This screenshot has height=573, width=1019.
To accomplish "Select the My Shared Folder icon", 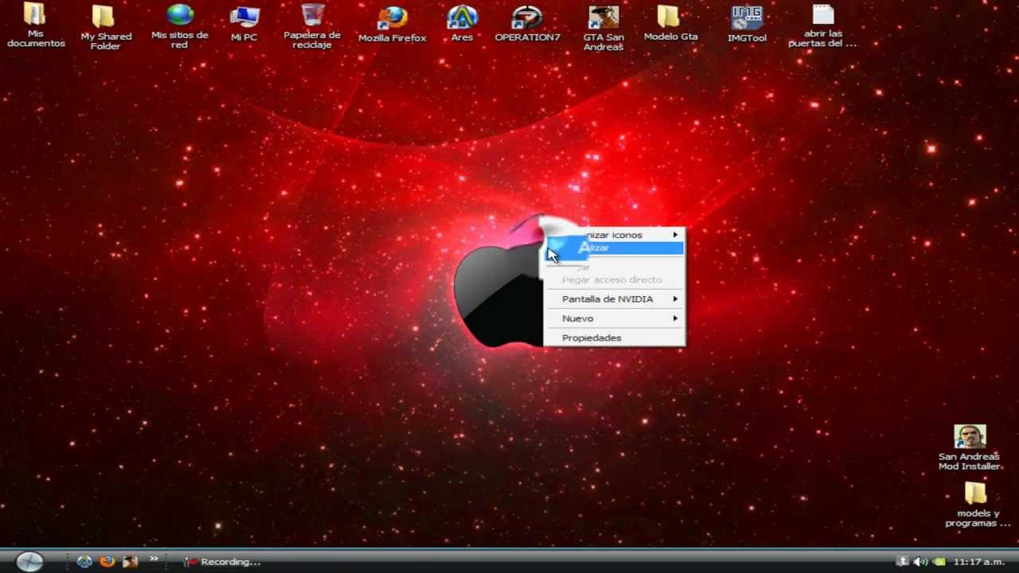I will 105,27.
